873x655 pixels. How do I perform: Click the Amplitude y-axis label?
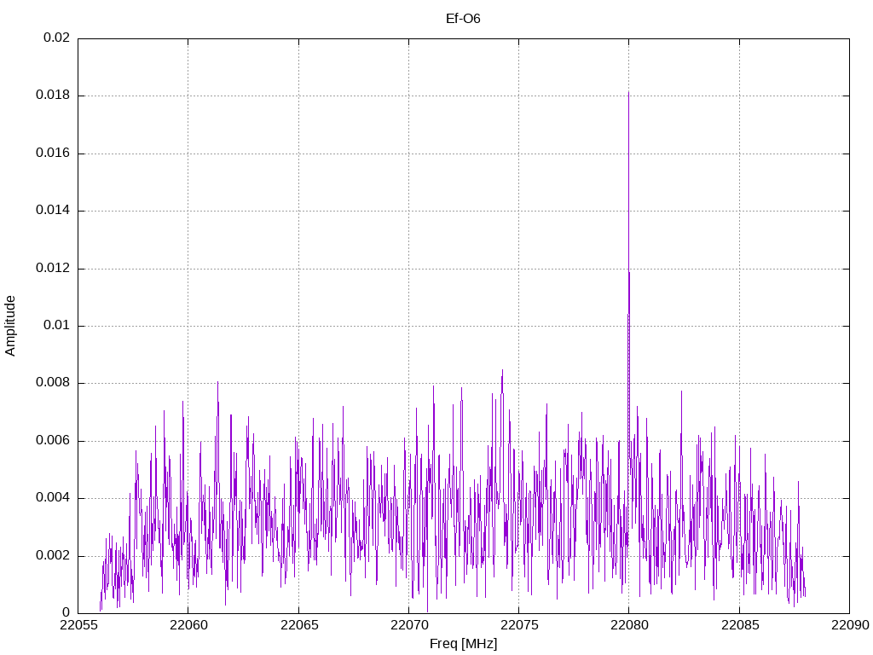tap(10, 326)
